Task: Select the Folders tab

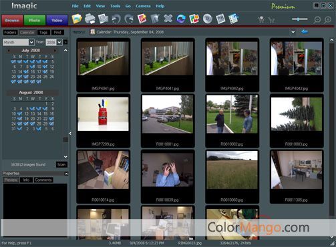Action: (10, 33)
